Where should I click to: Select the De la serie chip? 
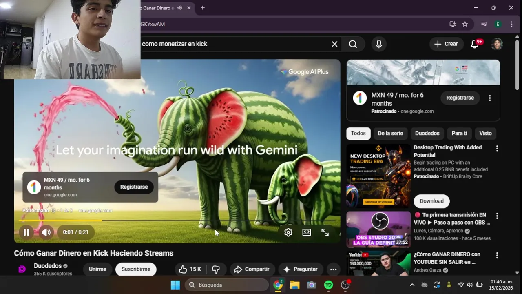tap(390, 133)
